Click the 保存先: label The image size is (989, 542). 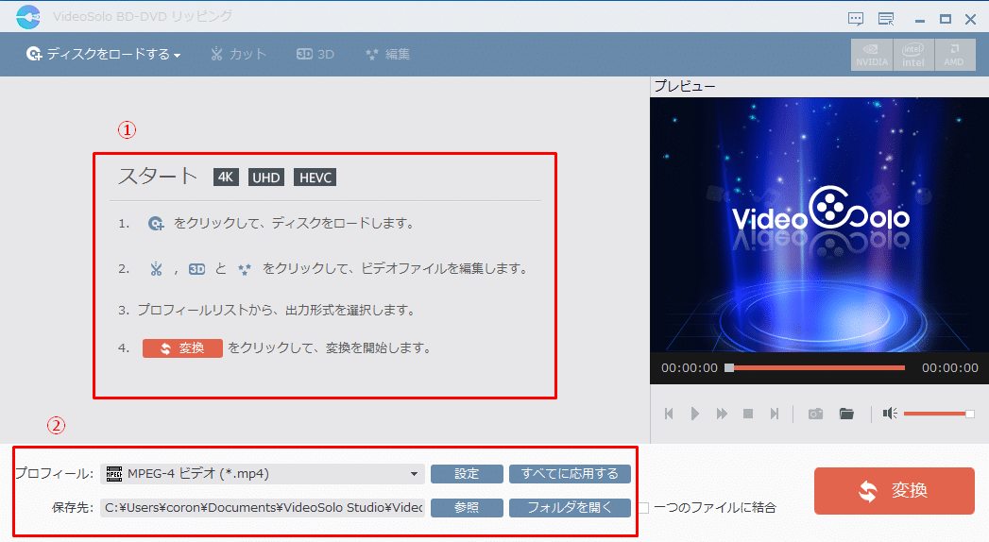(x=73, y=507)
